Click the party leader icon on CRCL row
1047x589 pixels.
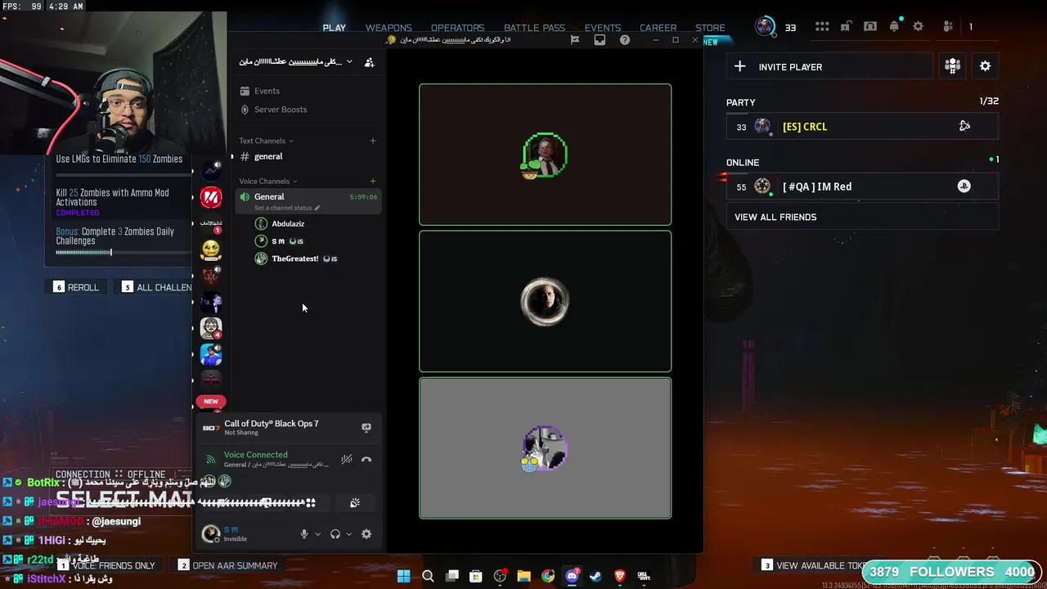coord(964,126)
